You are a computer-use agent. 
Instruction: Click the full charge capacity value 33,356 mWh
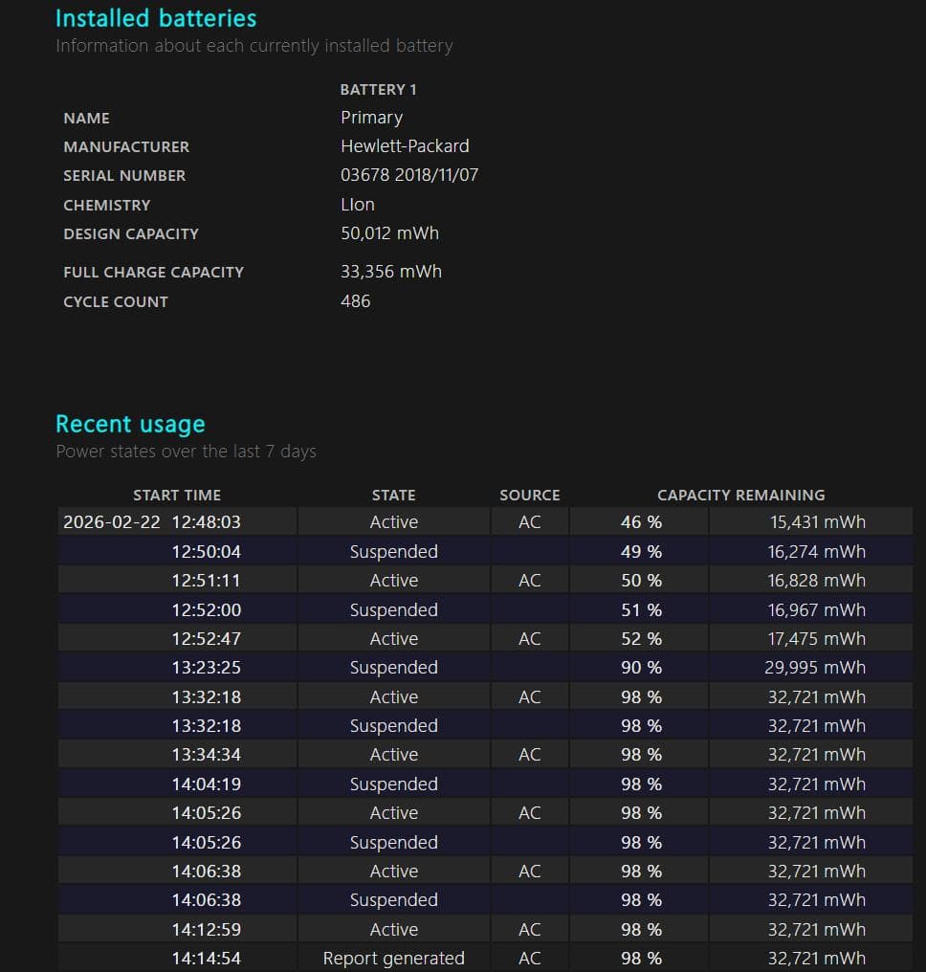[x=391, y=272]
